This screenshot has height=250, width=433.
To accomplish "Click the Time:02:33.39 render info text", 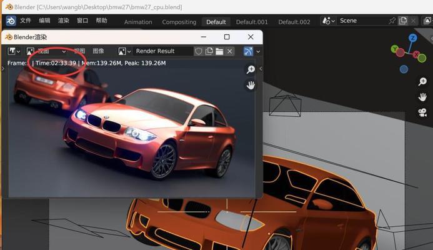I will pyautogui.click(x=56, y=63).
